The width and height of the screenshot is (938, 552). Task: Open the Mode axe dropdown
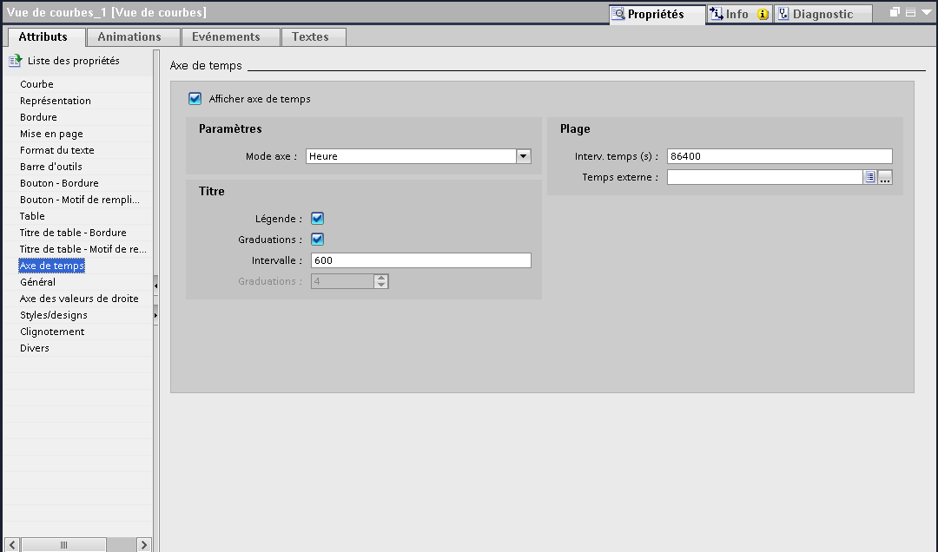click(x=523, y=156)
